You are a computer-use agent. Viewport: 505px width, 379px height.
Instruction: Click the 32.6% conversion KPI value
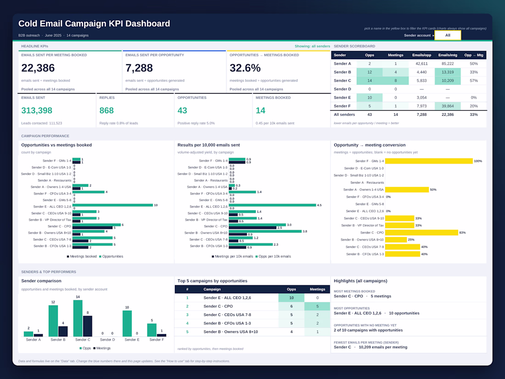(245, 68)
